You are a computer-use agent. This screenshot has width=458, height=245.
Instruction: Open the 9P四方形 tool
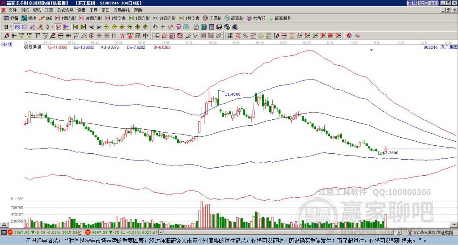pyautogui.click(x=90, y=18)
